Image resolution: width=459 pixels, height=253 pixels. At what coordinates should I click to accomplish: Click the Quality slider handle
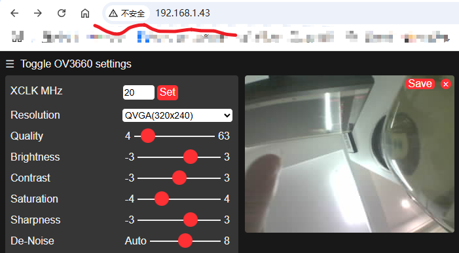(148, 136)
